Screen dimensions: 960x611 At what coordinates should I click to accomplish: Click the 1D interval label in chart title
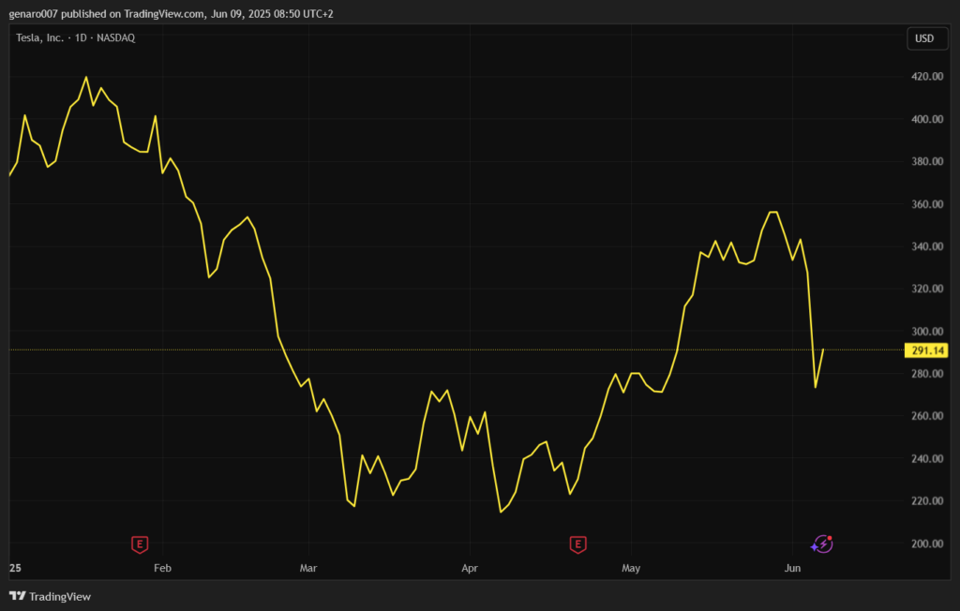tap(81, 38)
